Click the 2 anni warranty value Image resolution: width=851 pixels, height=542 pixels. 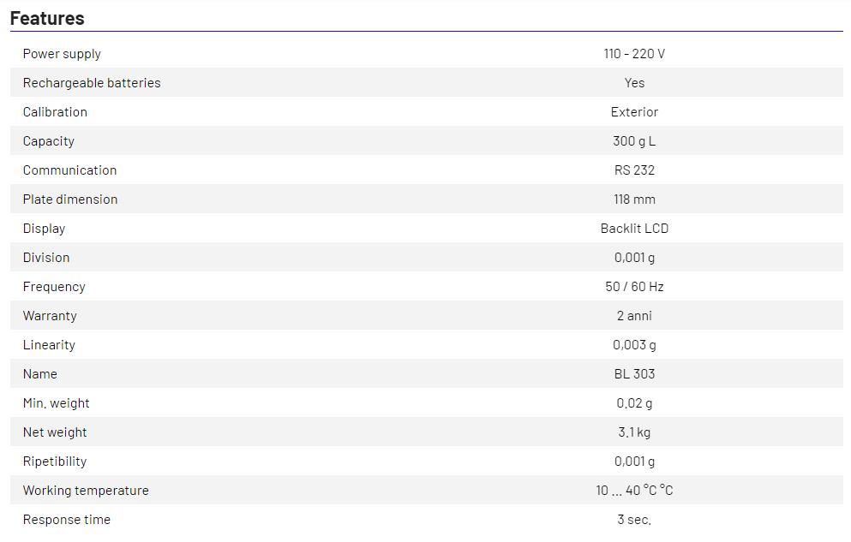pos(634,316)
